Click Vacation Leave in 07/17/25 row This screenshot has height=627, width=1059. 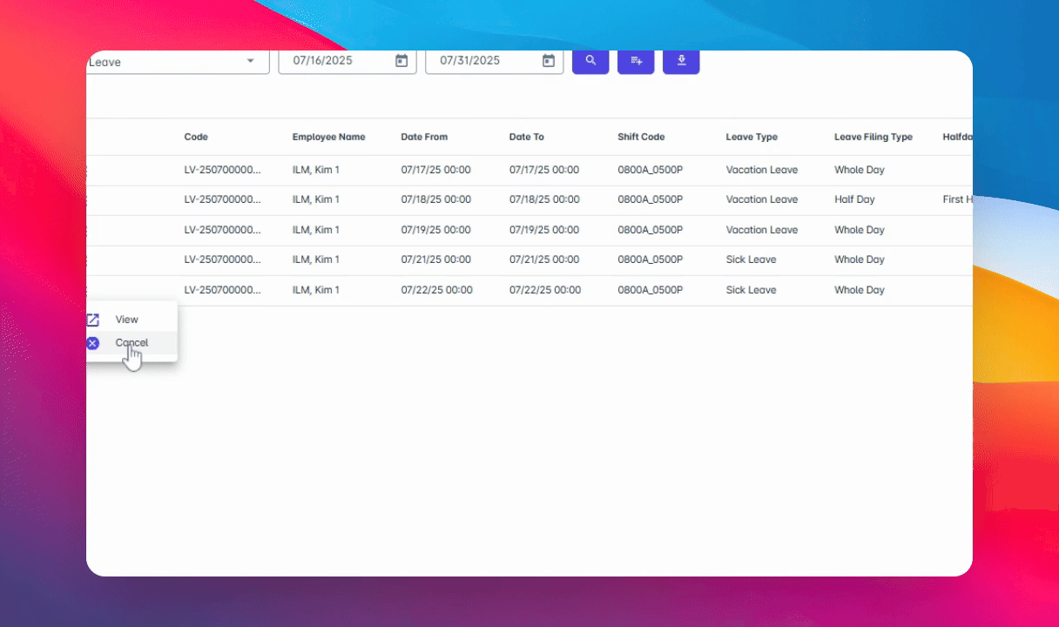click(762, 170)
